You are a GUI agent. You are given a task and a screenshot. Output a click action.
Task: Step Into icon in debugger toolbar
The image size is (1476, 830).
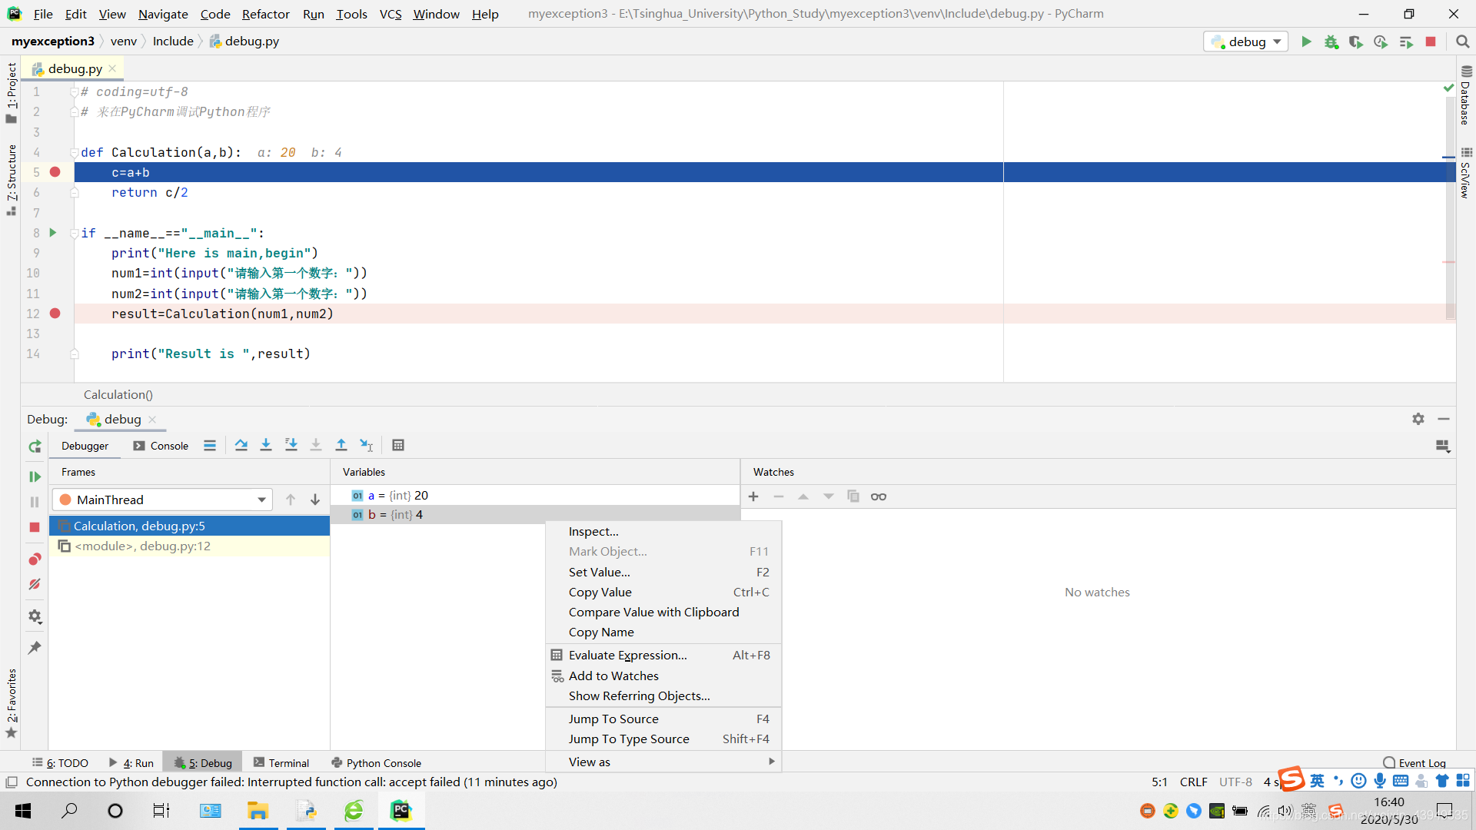pos(266,445)
